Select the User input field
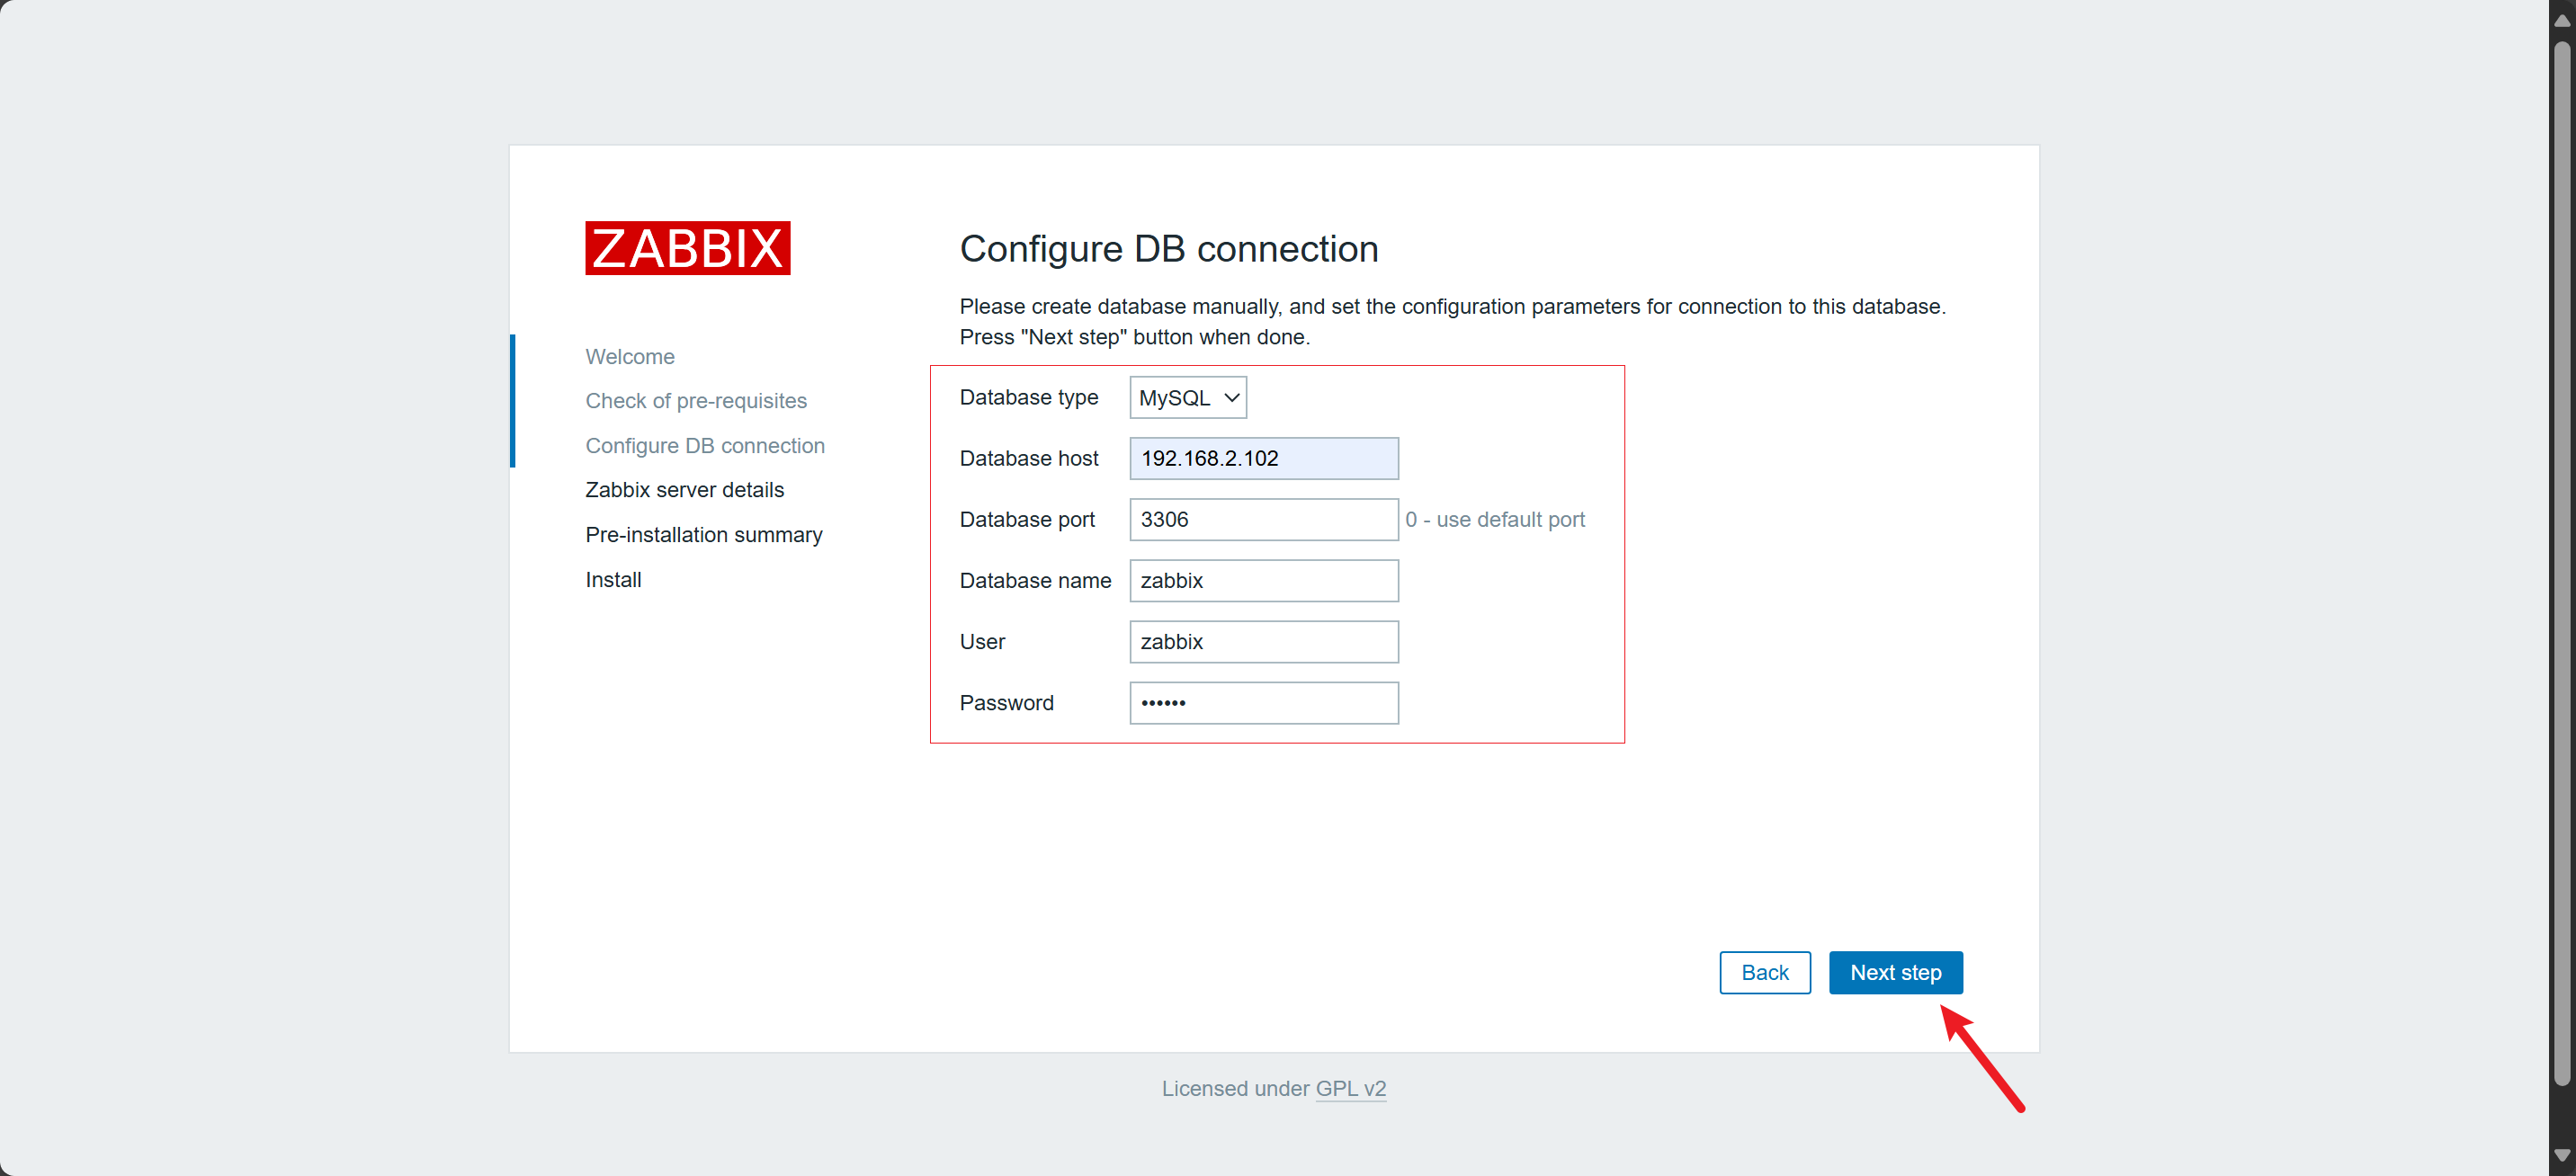2576x1176 pixels. 1263,641
